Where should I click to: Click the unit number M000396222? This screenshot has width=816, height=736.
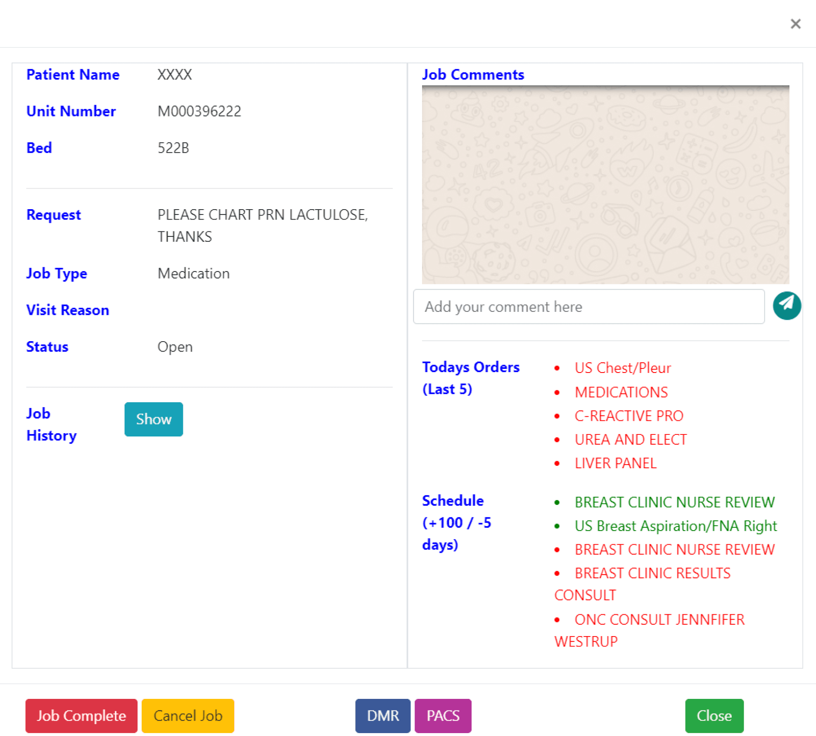tap(199, 111)
